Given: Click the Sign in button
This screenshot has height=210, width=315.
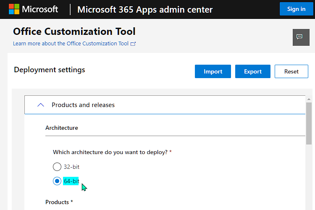Looking at the screenshot, I should (297, 9).
